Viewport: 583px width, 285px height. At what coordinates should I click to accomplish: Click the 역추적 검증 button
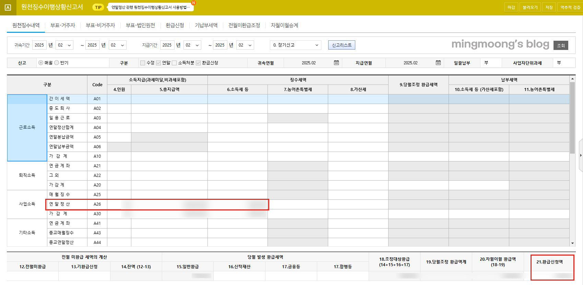(570, 7)
